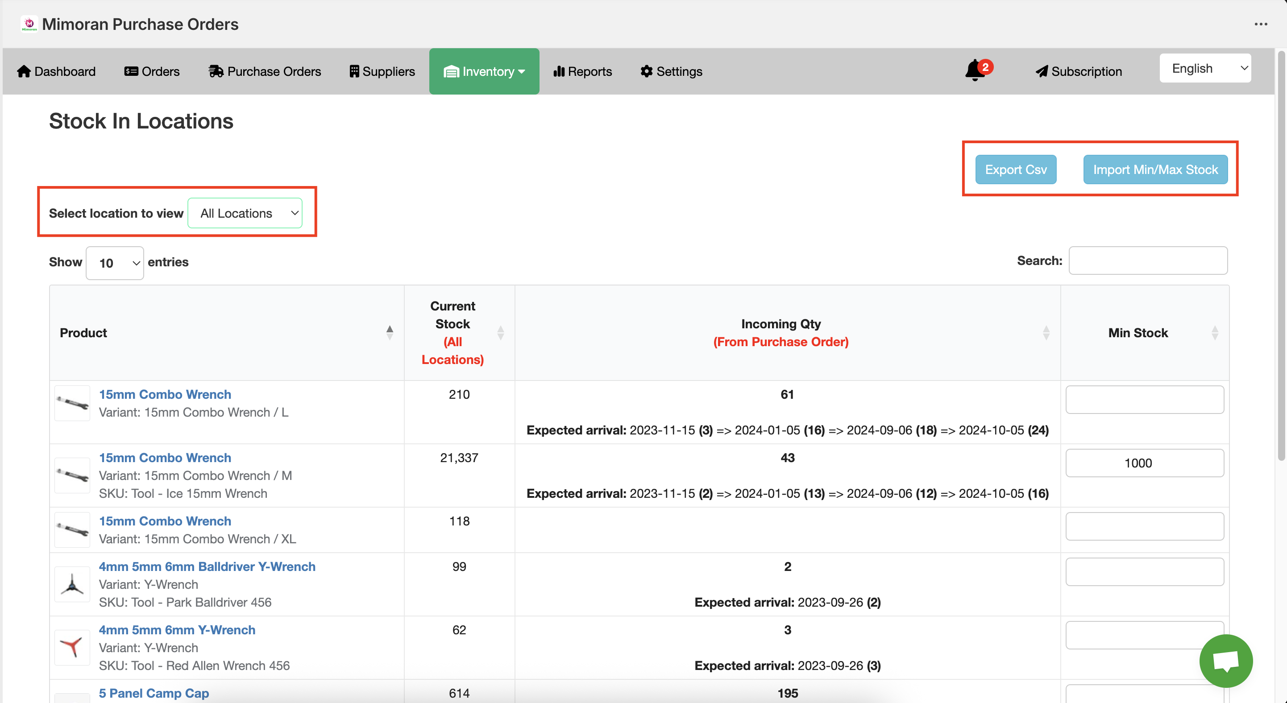Open the Suppliers menu item
Screen dimensions: 1287x703
(x=382, y=71)
